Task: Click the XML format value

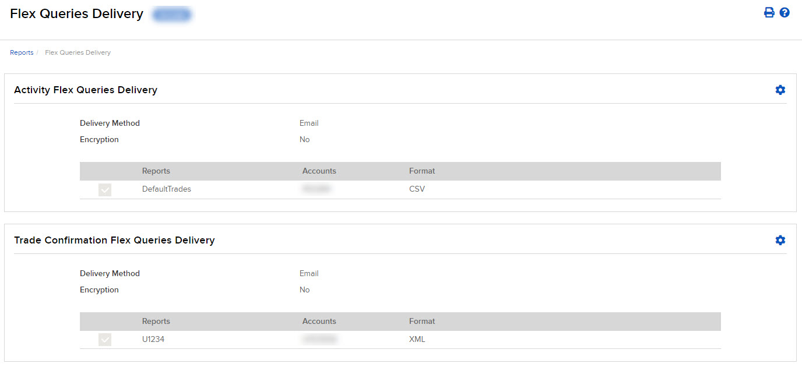Action: [x=417, y=340]
